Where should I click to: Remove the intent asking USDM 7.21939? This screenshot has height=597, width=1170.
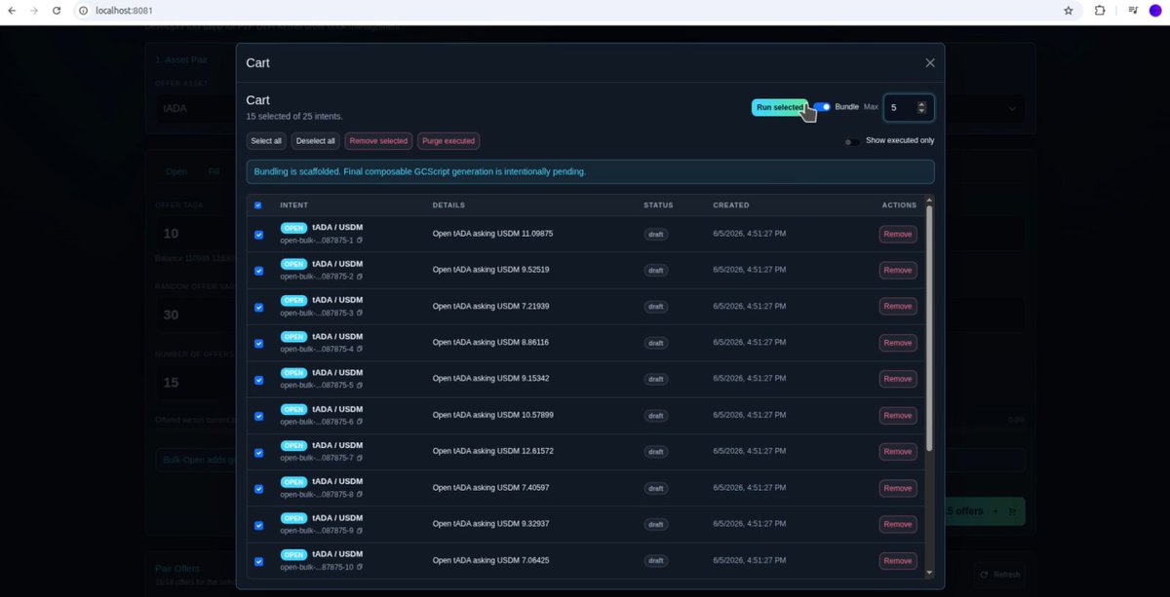[898, 306]
